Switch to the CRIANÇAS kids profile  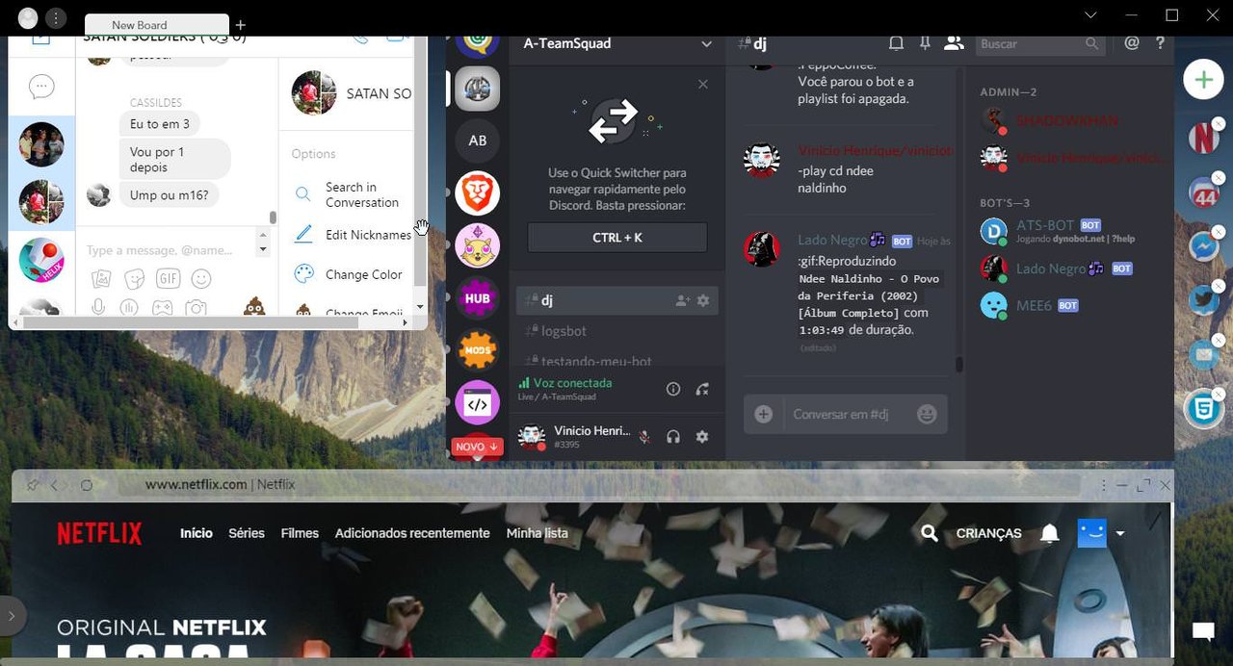coord(989,533)
